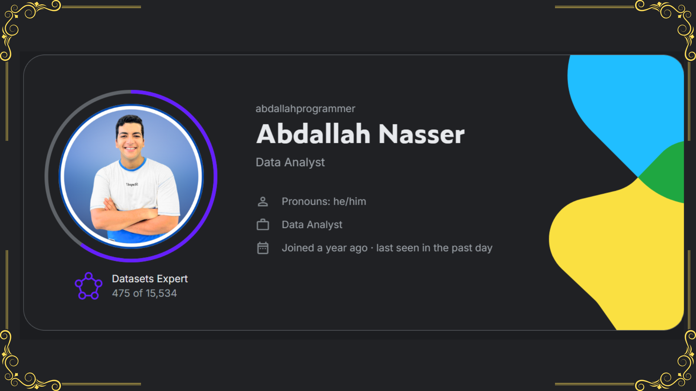Click the Data Analyst subtitle under the name
The height and width of the screenshot is (391, 696).
(x=290, y=162)
